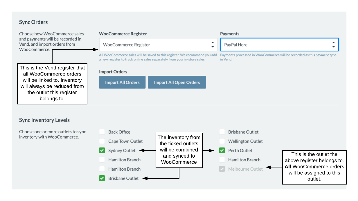Click the Sync Orders heading
Viewport: 358px width, 201px height.
point(33,22)
